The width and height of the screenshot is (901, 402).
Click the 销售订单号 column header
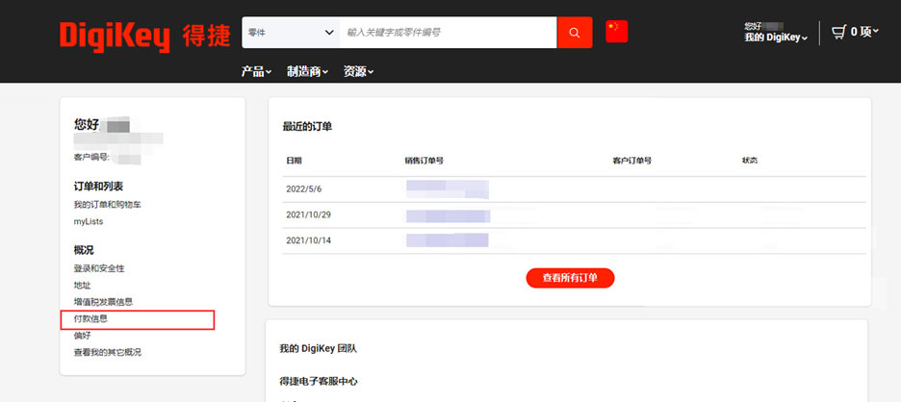(x=425, y=161)
